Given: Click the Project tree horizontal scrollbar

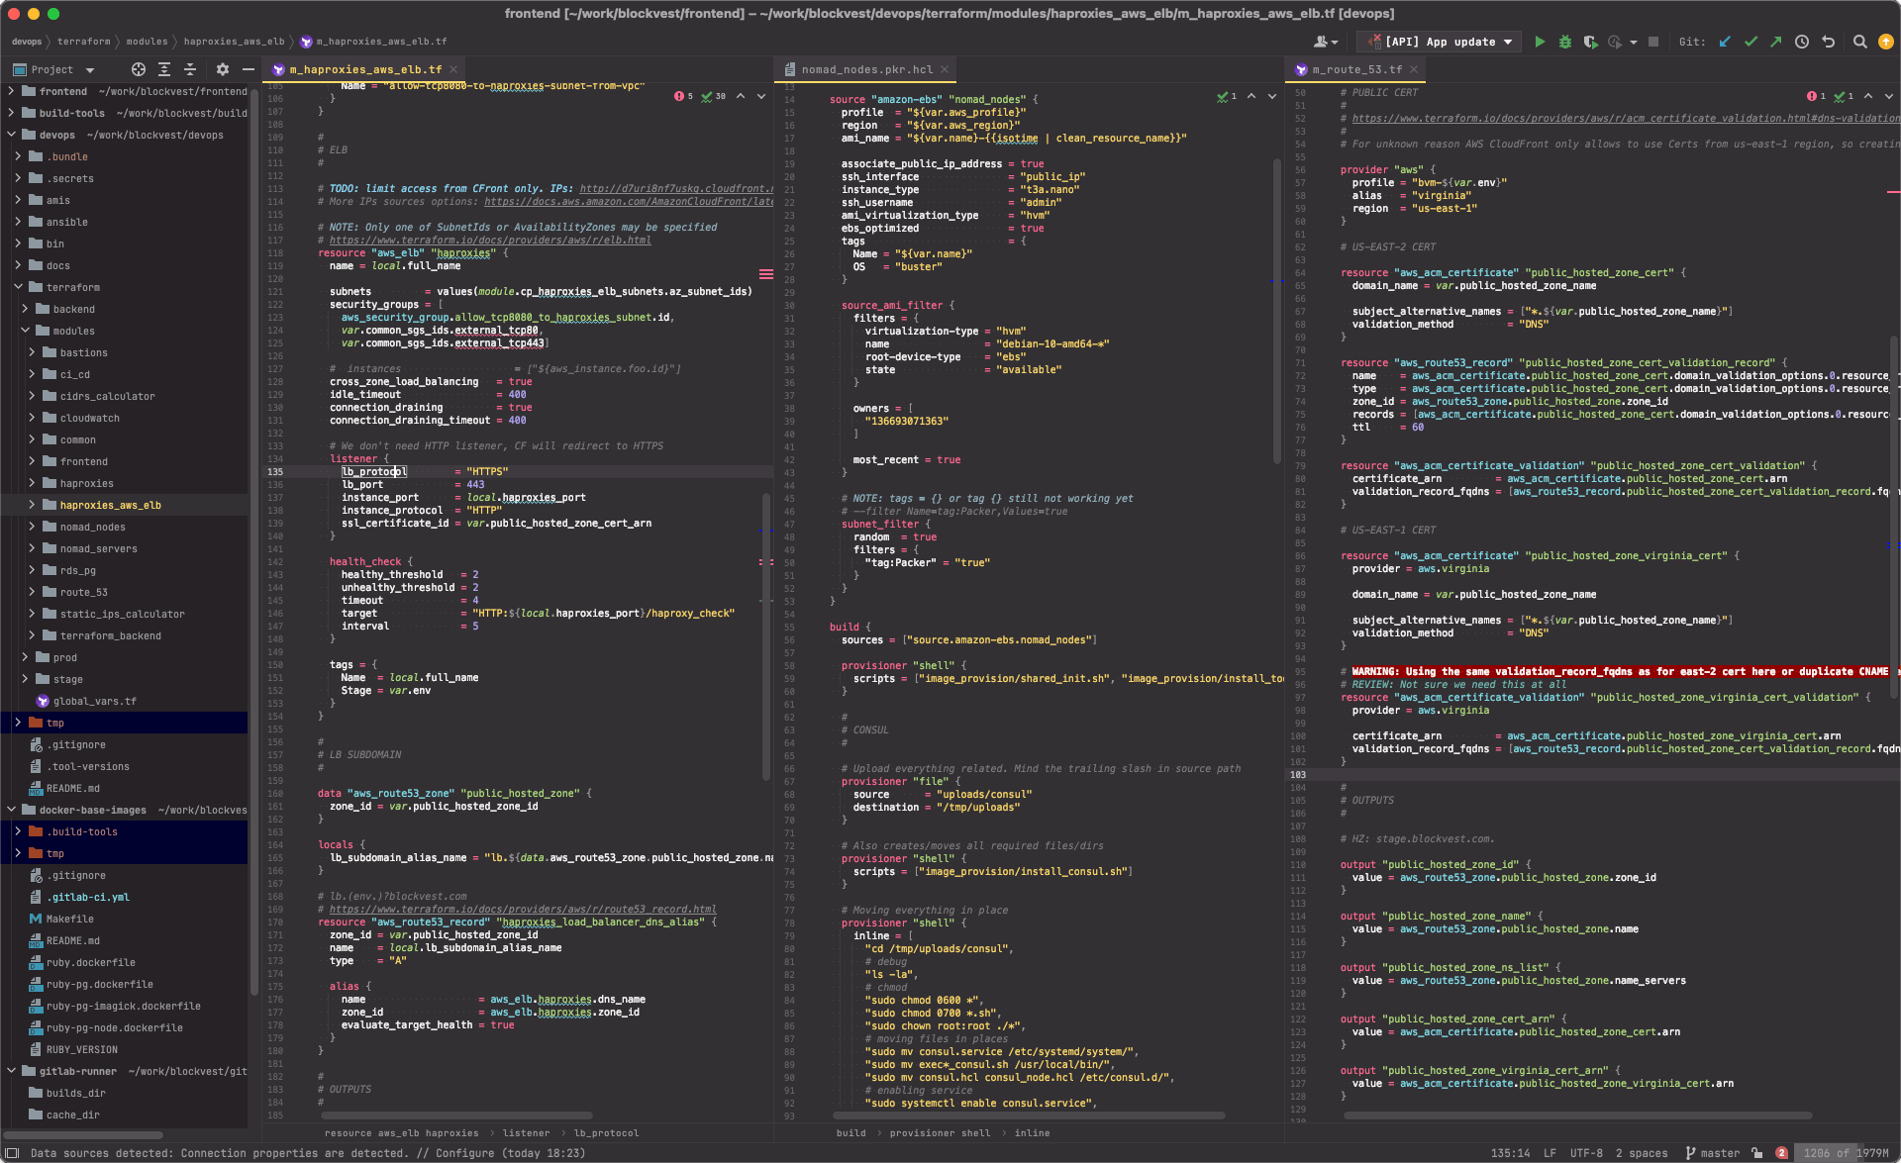Looking at the screenshot, I should [x=84, y=1134].
